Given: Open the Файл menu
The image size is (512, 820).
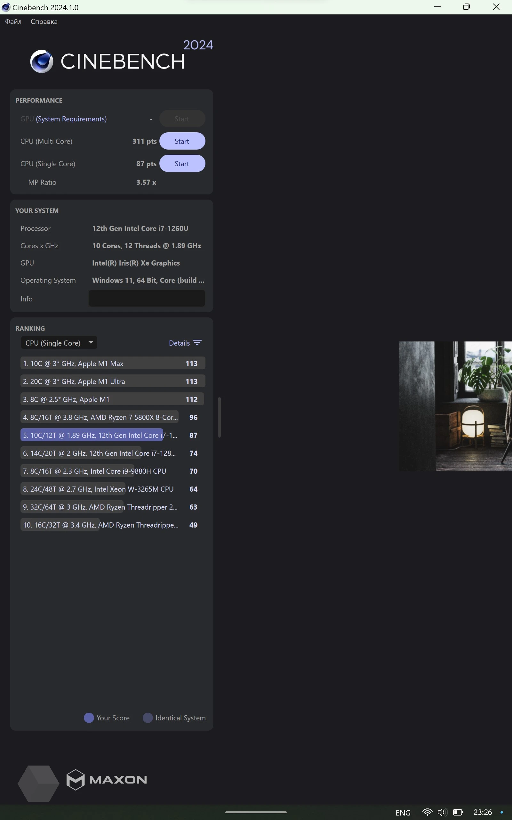Looking at the screenshot, I should coord(13,22).
